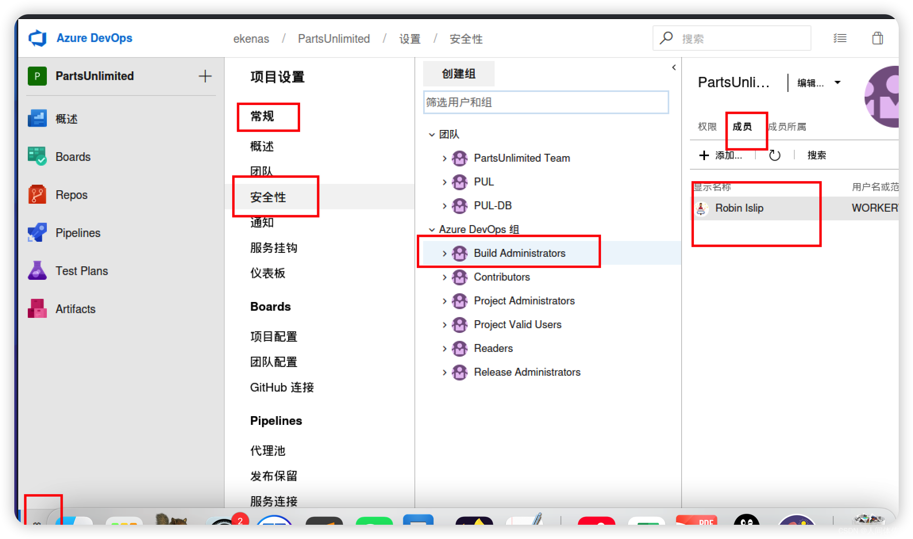Click the PUL group icon
The height and width of the screenshot is (539, 913).
tap(460, 182)
